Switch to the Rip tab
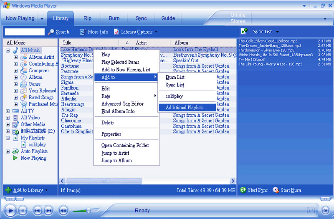Screen dimensions: 334x219 87,18
